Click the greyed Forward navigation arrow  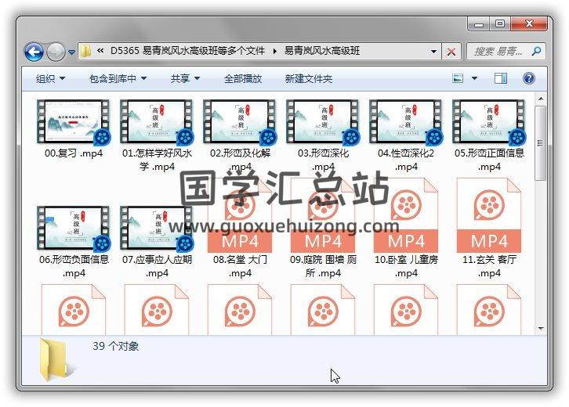tap(56, 52)
